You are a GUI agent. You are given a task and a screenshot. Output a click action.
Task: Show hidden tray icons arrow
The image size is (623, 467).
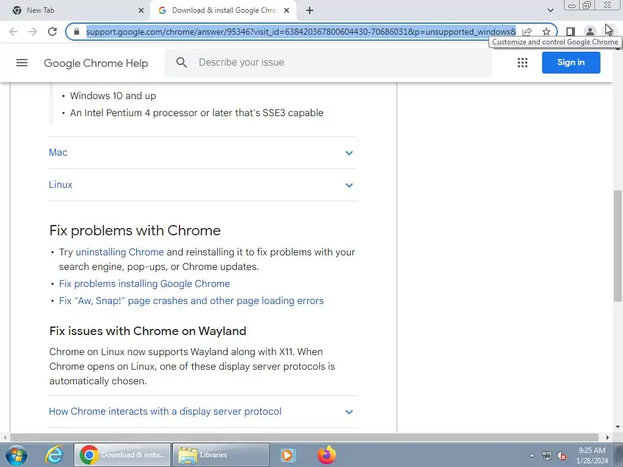coord(532,455)
